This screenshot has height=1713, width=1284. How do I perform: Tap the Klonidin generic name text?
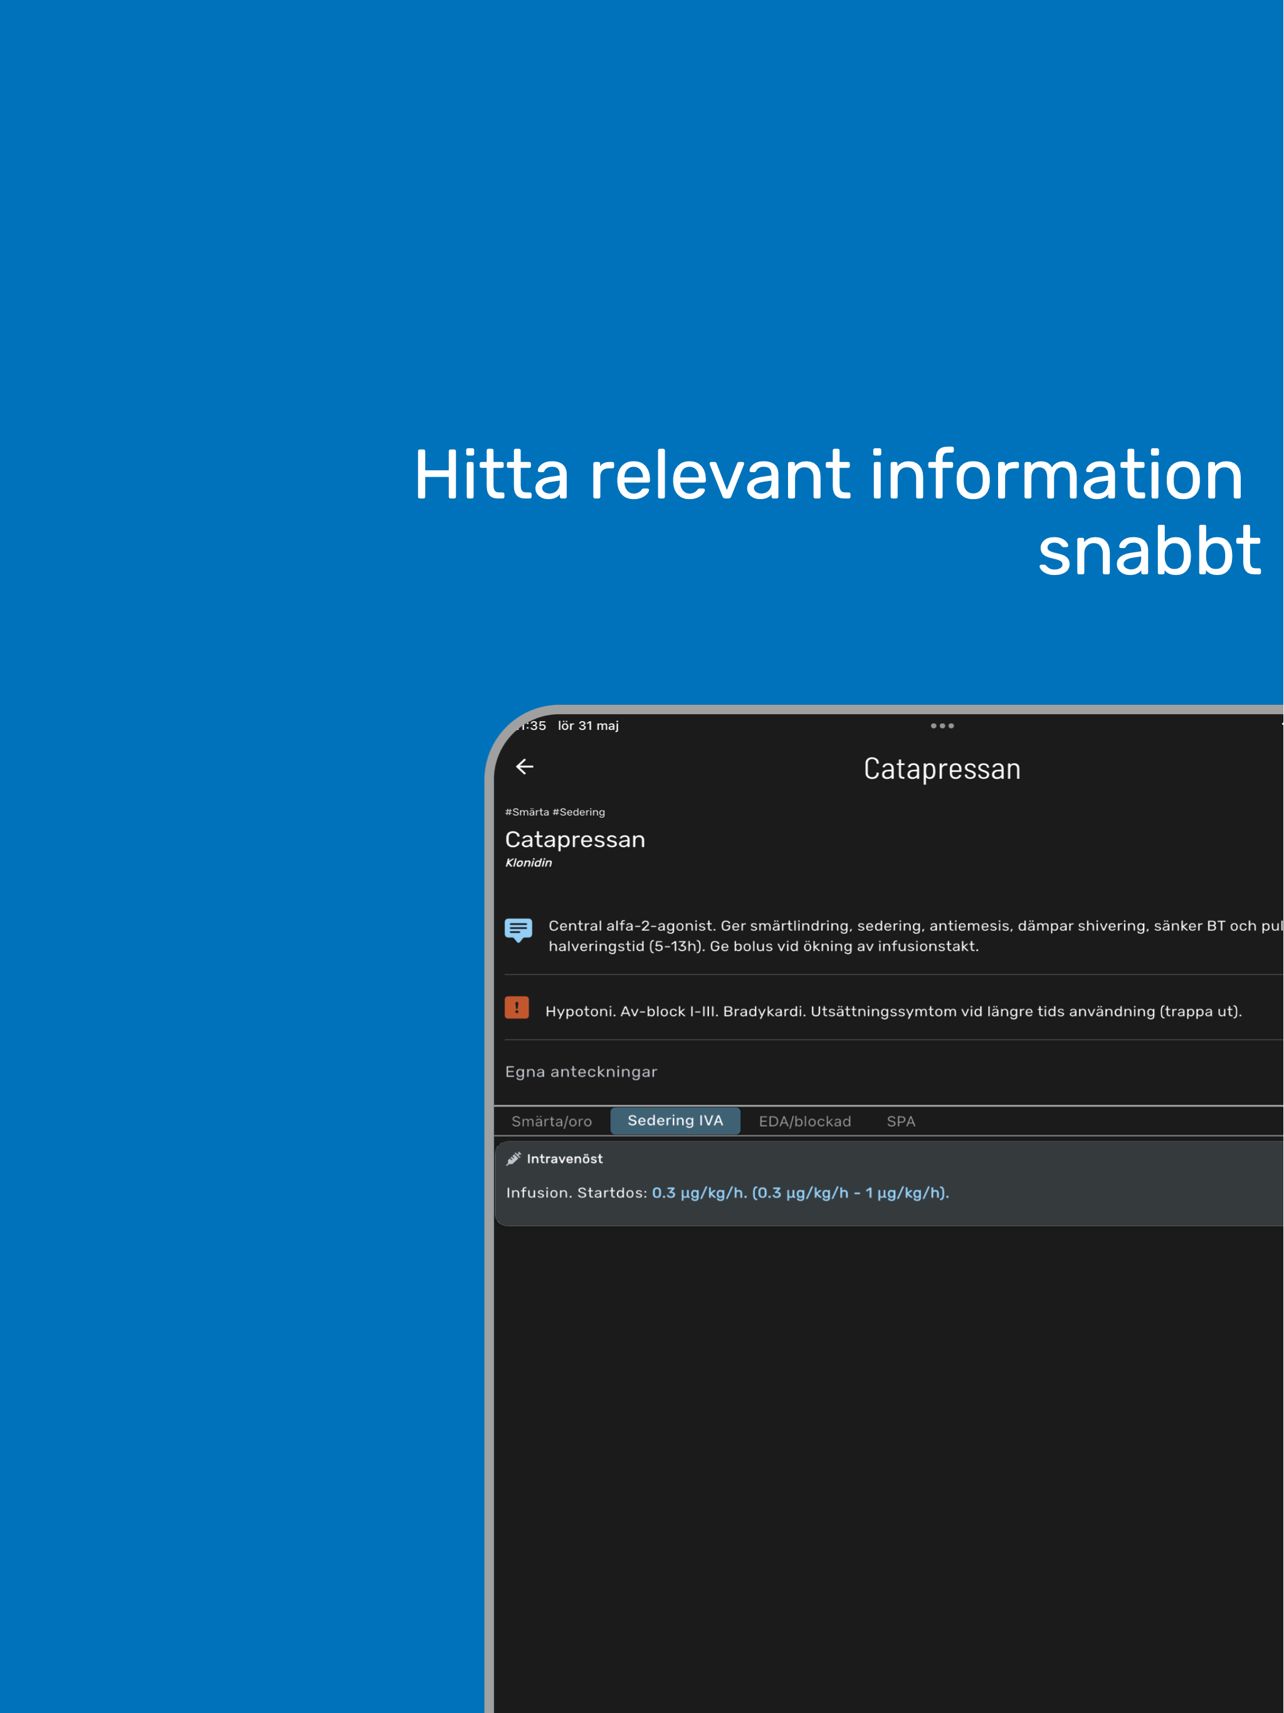click(528, 863)
